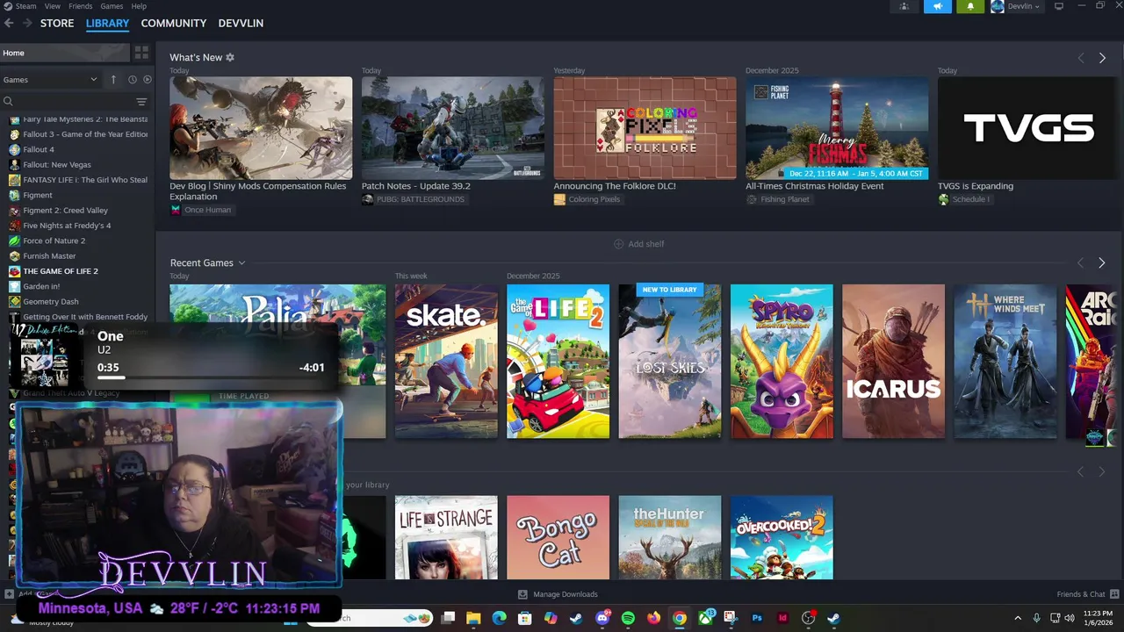Open the Friends menu
Screen dimensions: 1124x632
click(x=80, y=6)
